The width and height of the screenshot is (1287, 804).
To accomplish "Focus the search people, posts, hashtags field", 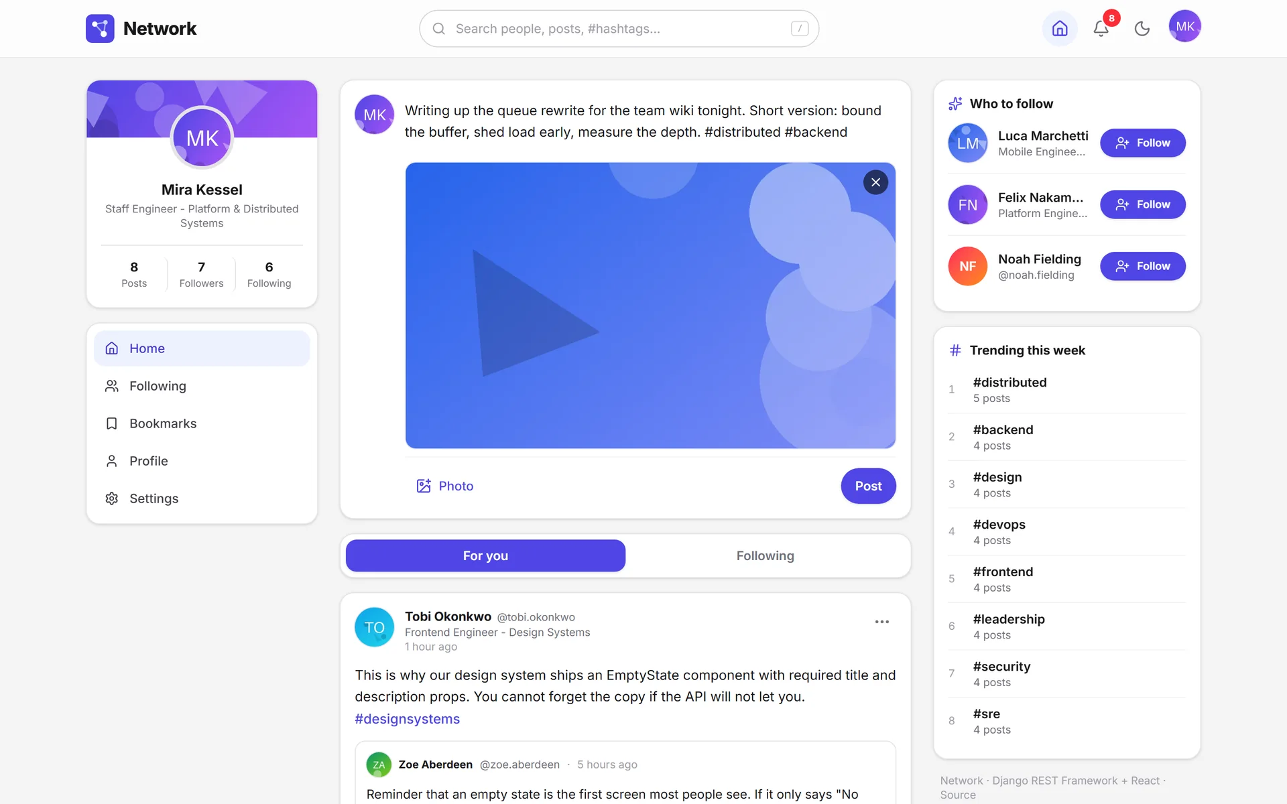I will tap(619, 29).
